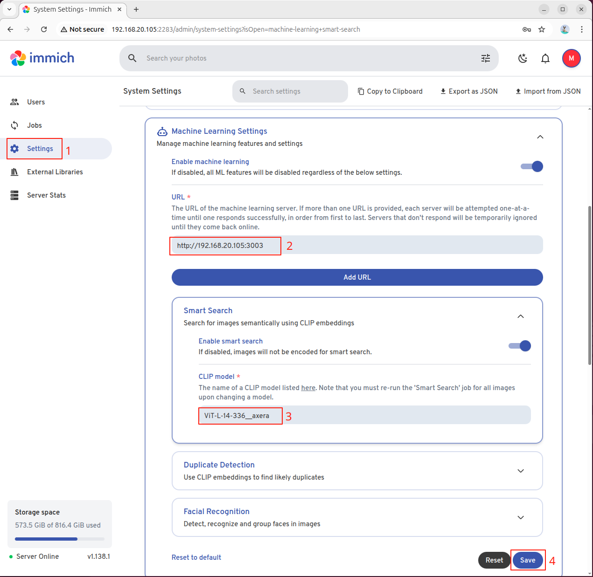Click the CLIP model name field
Viewport: 593px width, 577px height.
tap(364, 415)
